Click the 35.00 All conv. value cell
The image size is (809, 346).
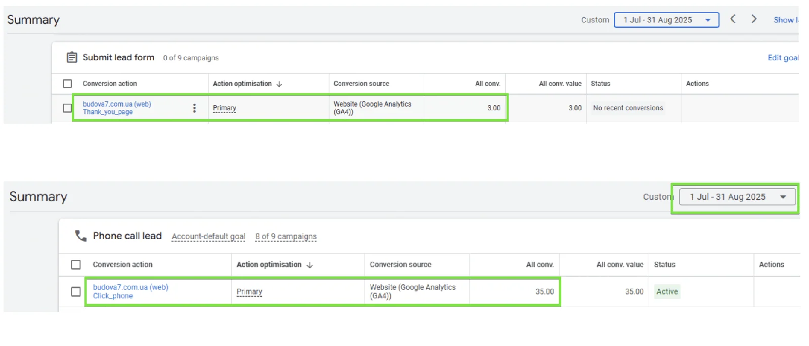(634, 292)
